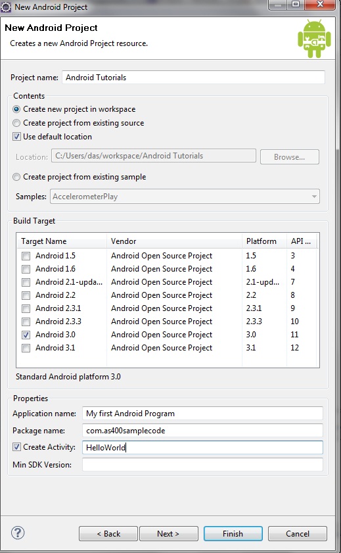
Task: Click API level 11 cell
Action: point(295,334)
